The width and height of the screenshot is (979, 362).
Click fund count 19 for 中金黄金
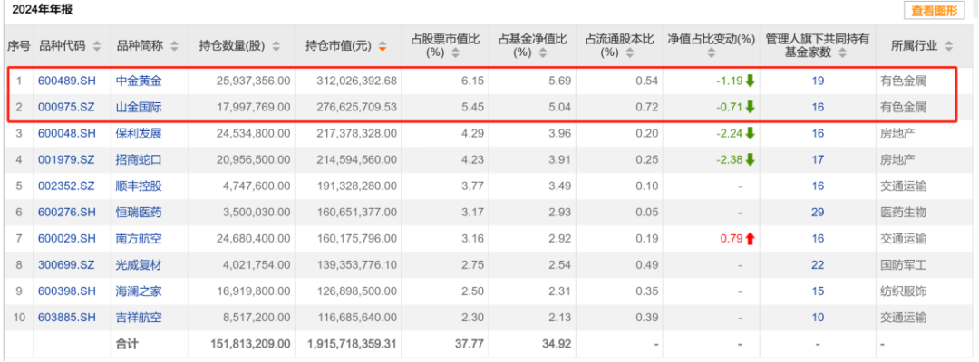(x=818, y=81)
